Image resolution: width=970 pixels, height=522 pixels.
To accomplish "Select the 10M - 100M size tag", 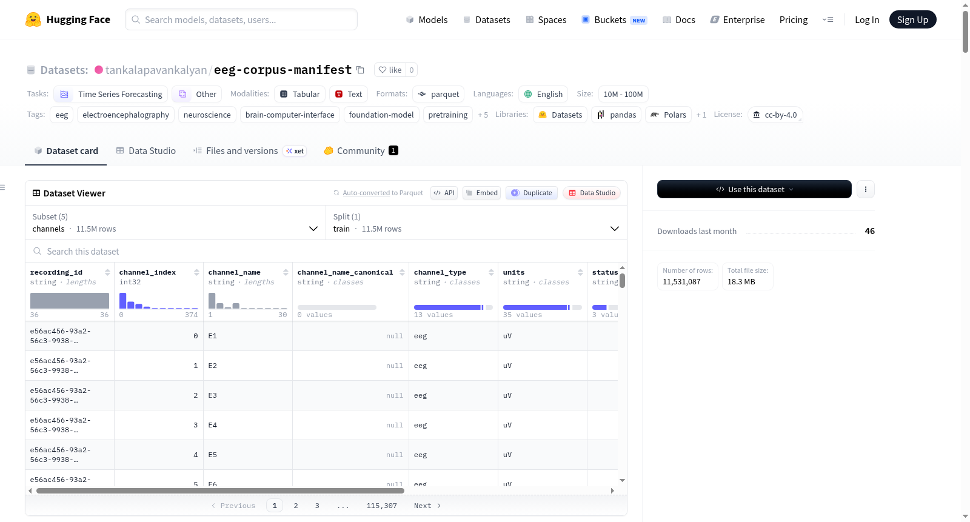I will pyautogui.click(x=623, y=94).
